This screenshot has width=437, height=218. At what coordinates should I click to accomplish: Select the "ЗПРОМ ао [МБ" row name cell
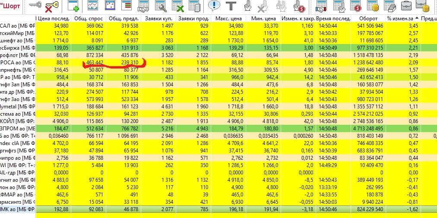pyautogui.click(x=18, y=129)
